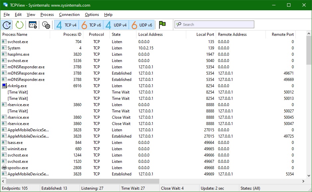Click icon of AppleMobileDeviceSe... Listen row
This screenshot has height=192, width=312.
click(x=4, y=130)
